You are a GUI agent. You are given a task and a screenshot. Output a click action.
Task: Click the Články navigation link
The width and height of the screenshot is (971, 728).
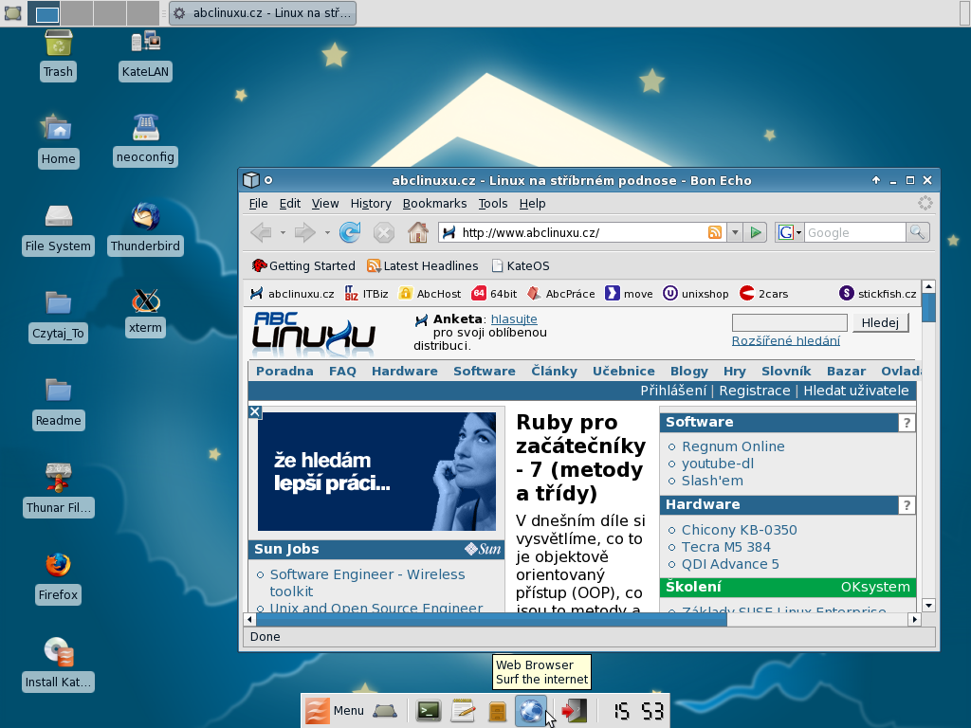554,371
